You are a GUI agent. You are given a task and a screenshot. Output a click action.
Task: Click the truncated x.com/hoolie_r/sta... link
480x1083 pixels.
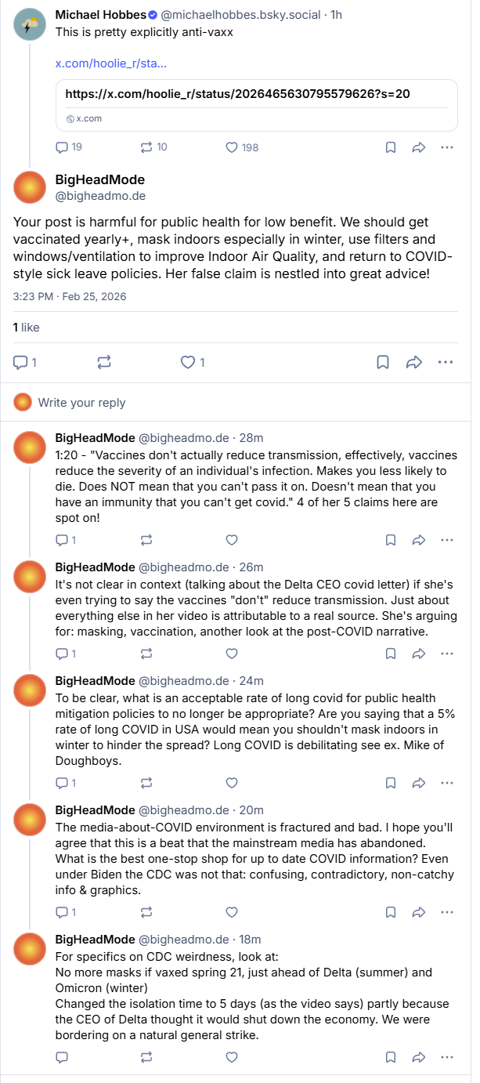pyautogui.click(x=110, y=63)
